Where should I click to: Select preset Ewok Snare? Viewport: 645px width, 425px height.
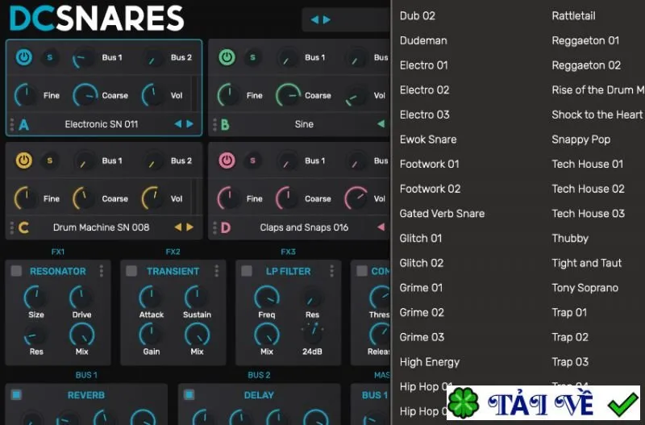pyautogui.click(x=428, y=139)
